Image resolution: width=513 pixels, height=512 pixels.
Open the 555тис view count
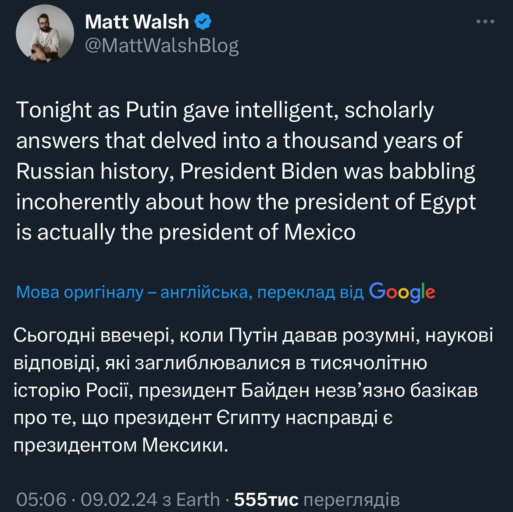(x=267, y=499)
